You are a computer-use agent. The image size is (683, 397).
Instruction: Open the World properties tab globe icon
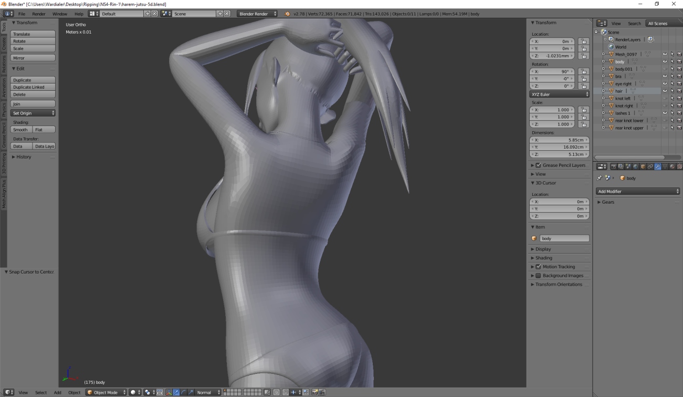pos(636,166)
